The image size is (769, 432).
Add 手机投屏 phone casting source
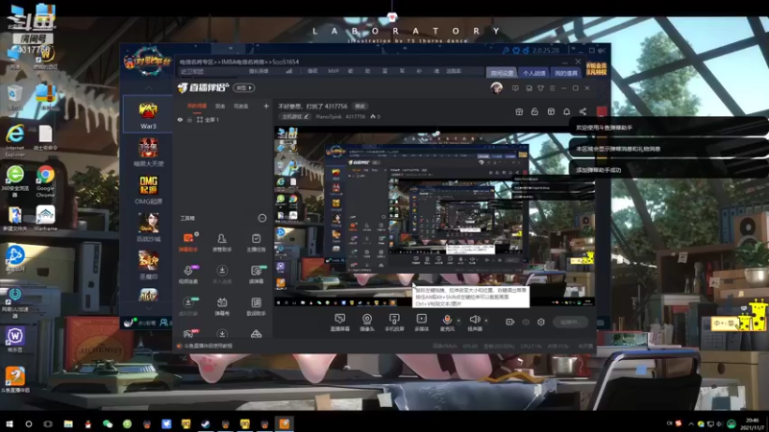click(394, 323)
